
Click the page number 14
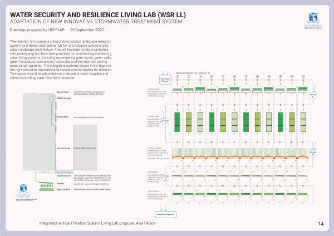(x=321, y=224)
